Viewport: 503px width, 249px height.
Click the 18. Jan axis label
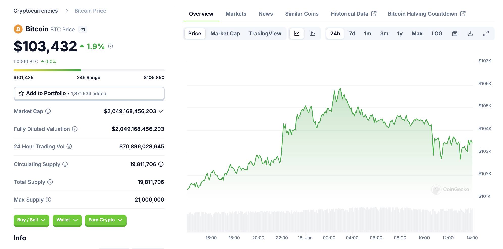(305, 238)
